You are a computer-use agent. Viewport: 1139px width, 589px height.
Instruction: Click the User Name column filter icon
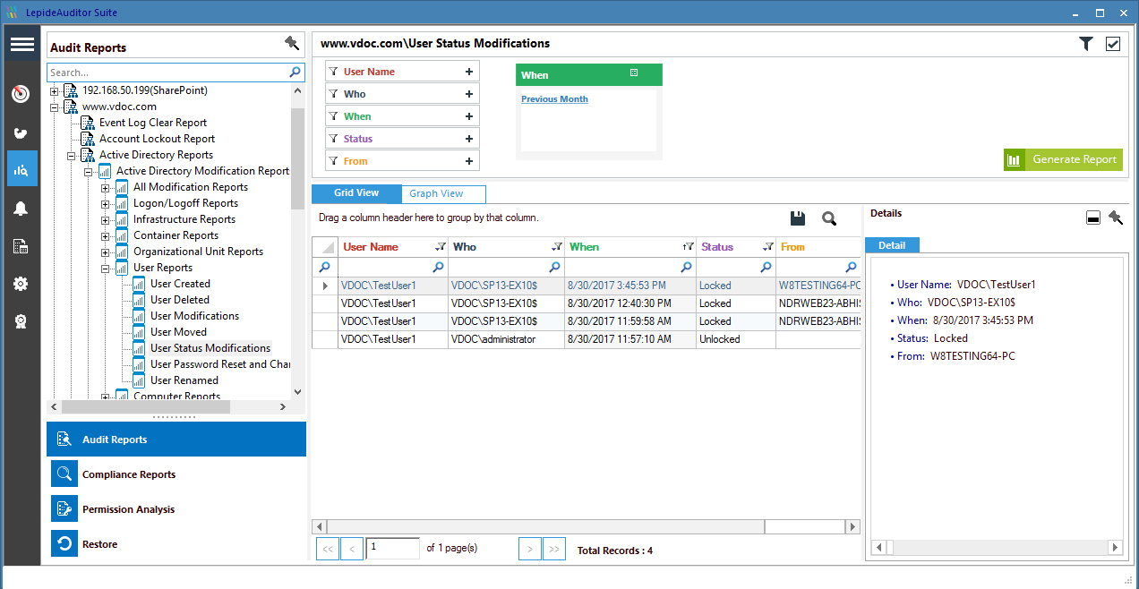pyautogui.click(x=440, y=247)
